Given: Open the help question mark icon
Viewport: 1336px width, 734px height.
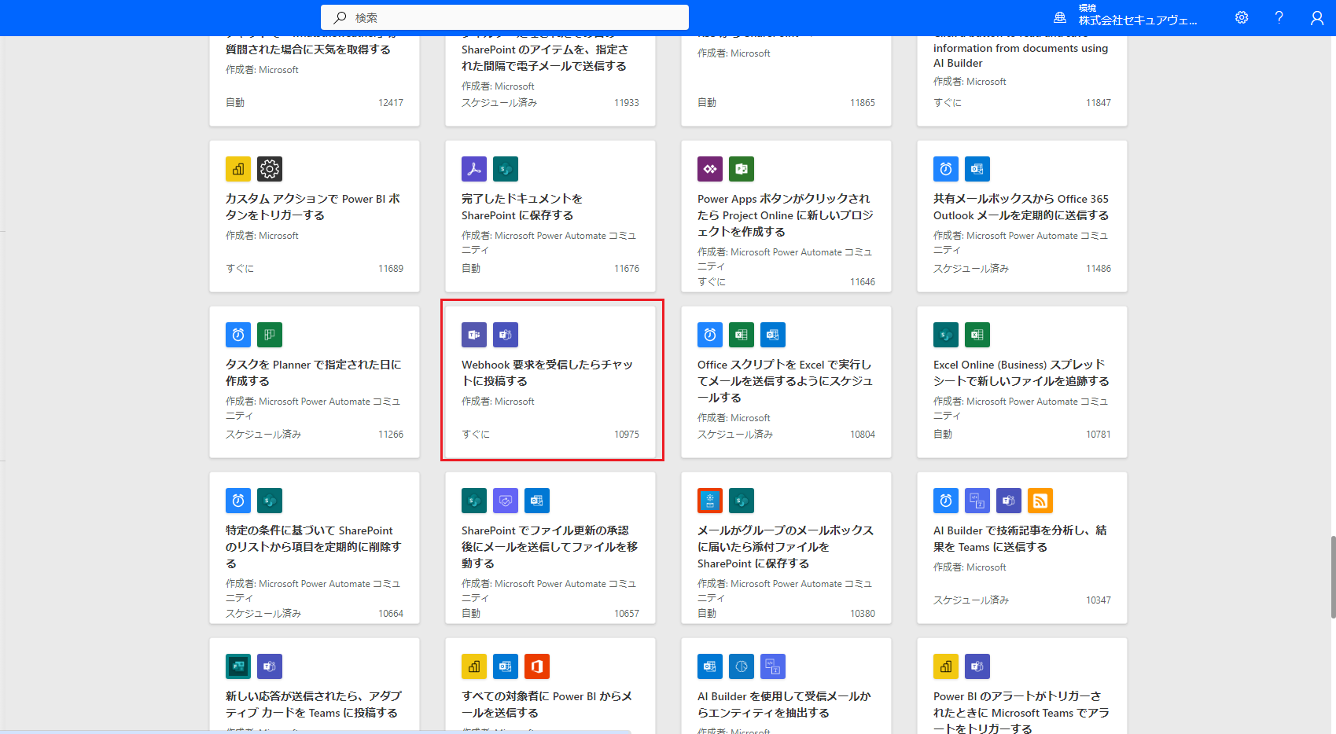Looking at the screenshot, I should tap(1279, 17).
